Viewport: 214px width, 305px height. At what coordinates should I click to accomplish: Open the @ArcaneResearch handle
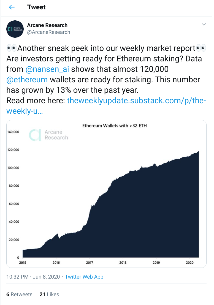[48, 32]
